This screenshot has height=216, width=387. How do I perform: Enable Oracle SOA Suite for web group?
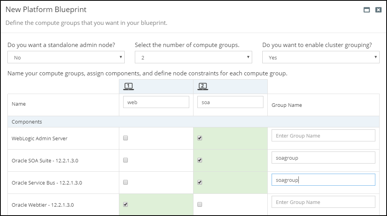(x=126, y=160)
